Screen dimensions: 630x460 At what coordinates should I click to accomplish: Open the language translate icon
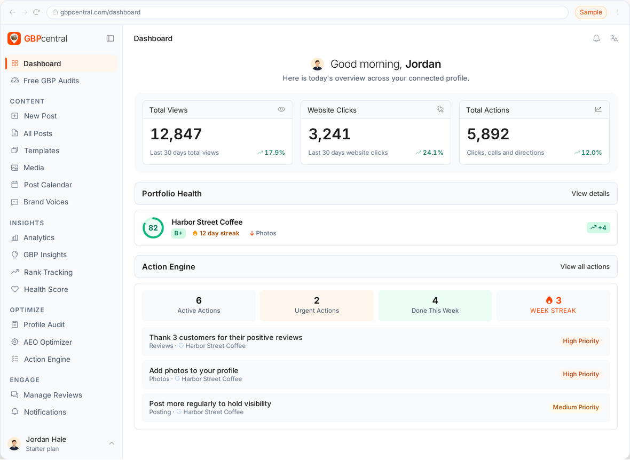pos(614,38)
